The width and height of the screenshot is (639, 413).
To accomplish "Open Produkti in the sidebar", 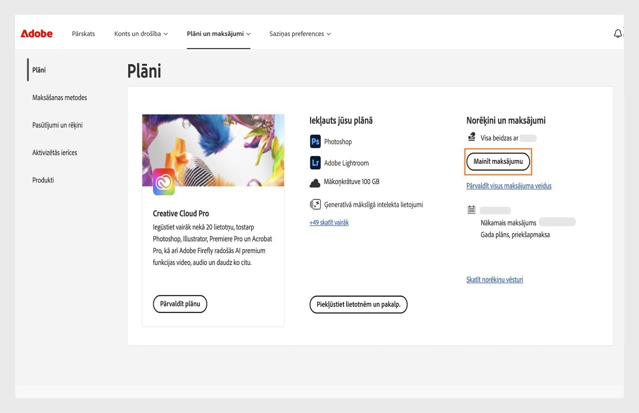I will click(x=43, y=180).
